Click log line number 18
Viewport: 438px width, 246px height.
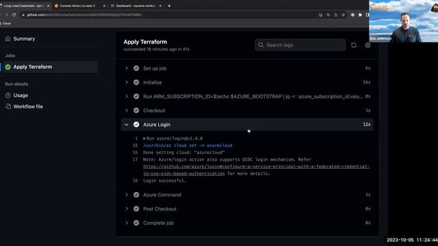[136, 180]
